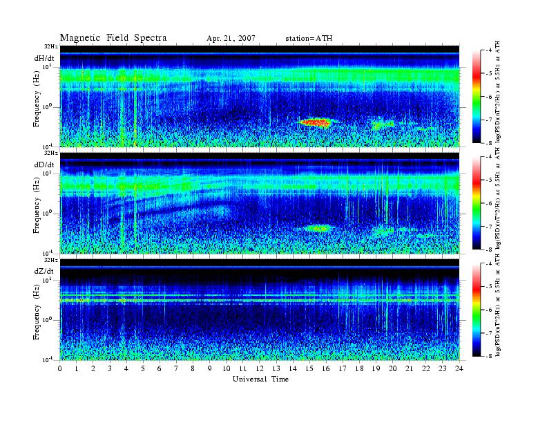
Task: Click hour label 10 on the time axis
Action: 227,368
